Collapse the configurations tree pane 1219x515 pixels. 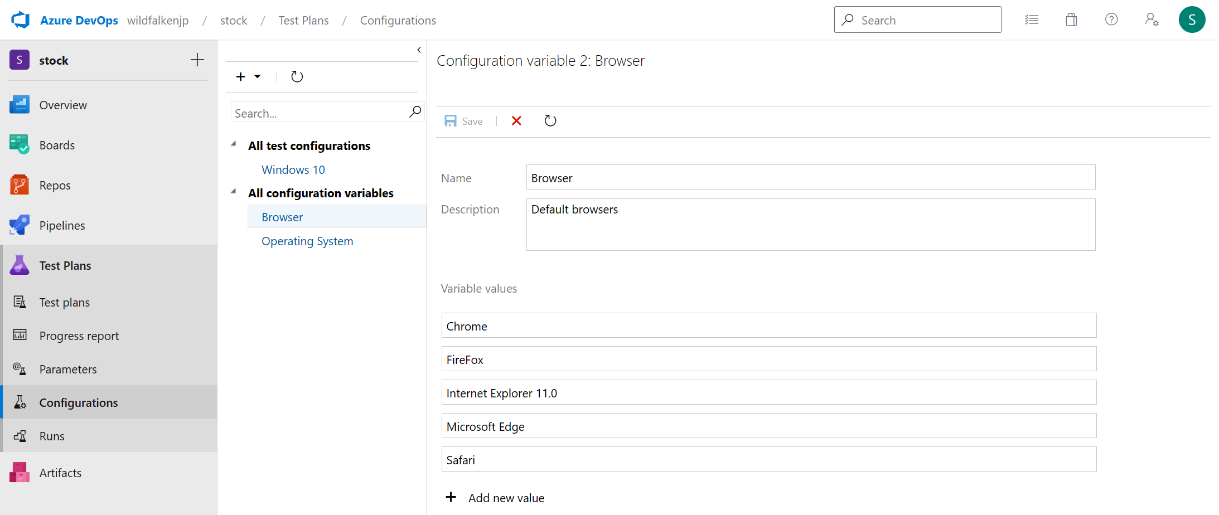coord(419,50)
